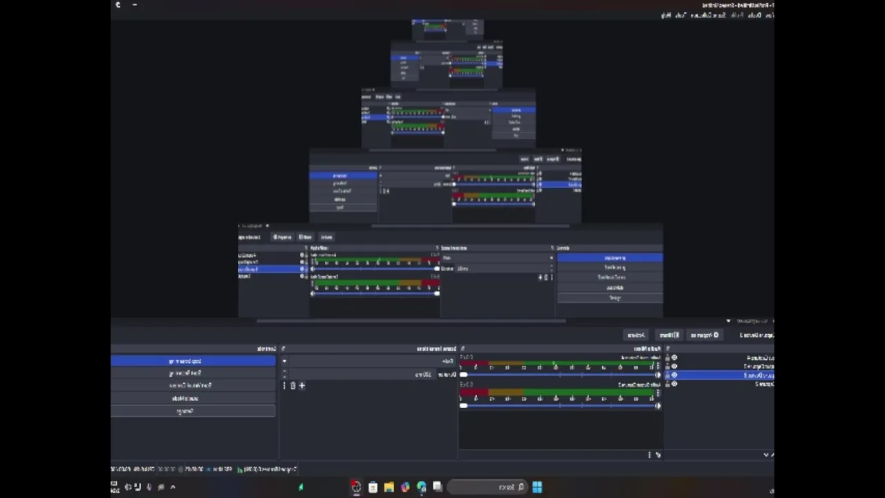This screenshot has width=885, height=498.
Task: Open OBS Studio from the taskbar
Action: pyautogui.click(x=355, y=487)
